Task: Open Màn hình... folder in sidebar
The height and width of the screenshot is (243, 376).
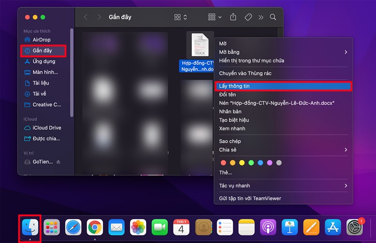Action: [44, 72]
